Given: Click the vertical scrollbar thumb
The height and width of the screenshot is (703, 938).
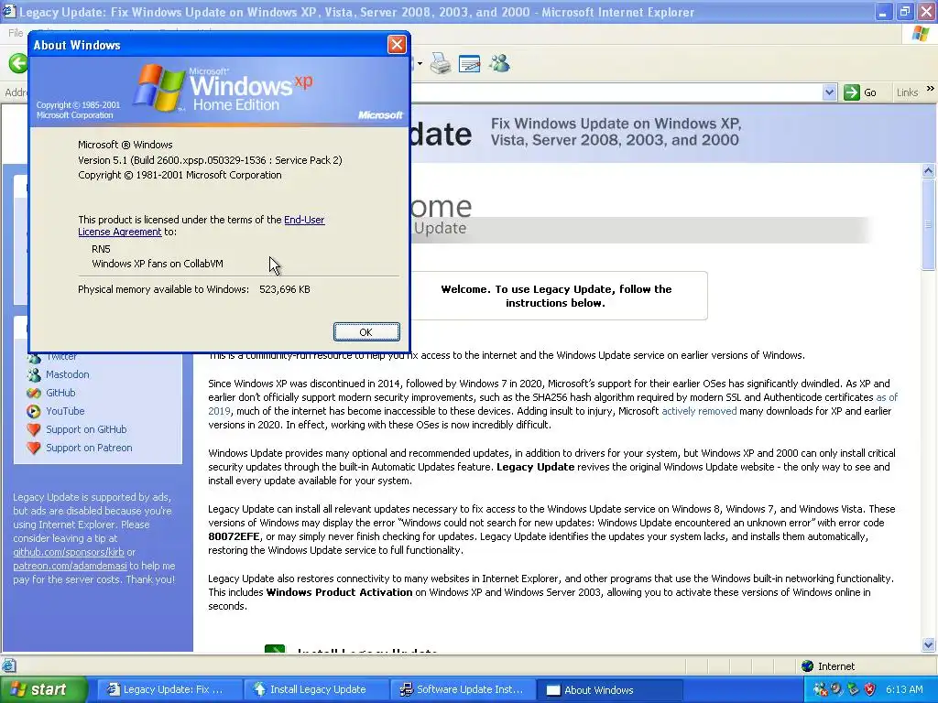Looking at the screenshot, I should [x=929, y=224].
